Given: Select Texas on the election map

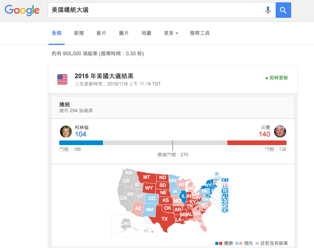Looking at the screenshot, I should [164, 219].
